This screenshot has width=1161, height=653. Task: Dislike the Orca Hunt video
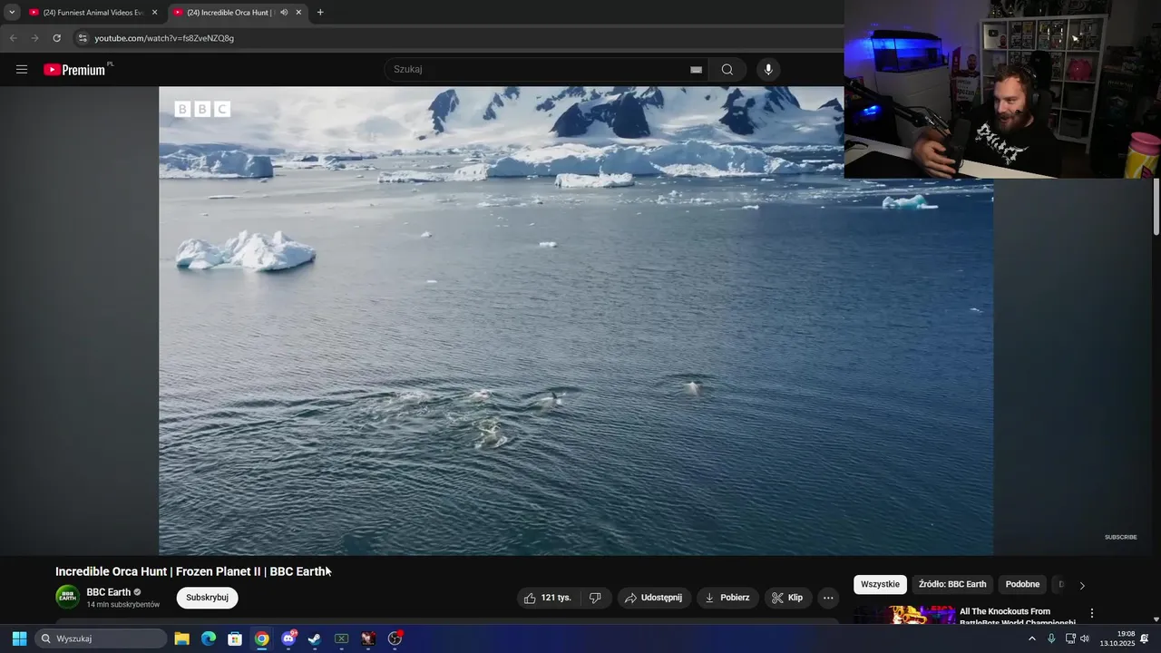(x=595, y=598)
